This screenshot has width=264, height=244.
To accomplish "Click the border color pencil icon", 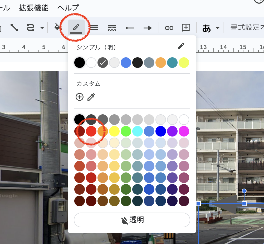I will (x=76, y=27).
